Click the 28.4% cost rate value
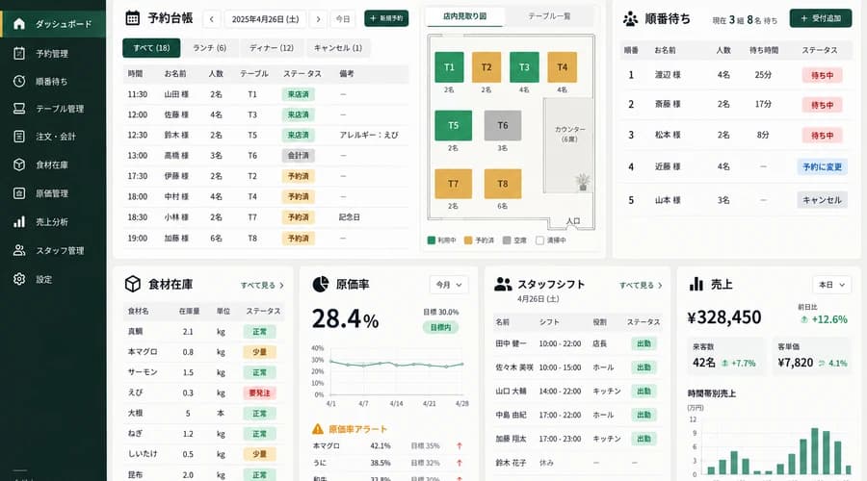This screenshot has width=867, height=481. (345, 319)
